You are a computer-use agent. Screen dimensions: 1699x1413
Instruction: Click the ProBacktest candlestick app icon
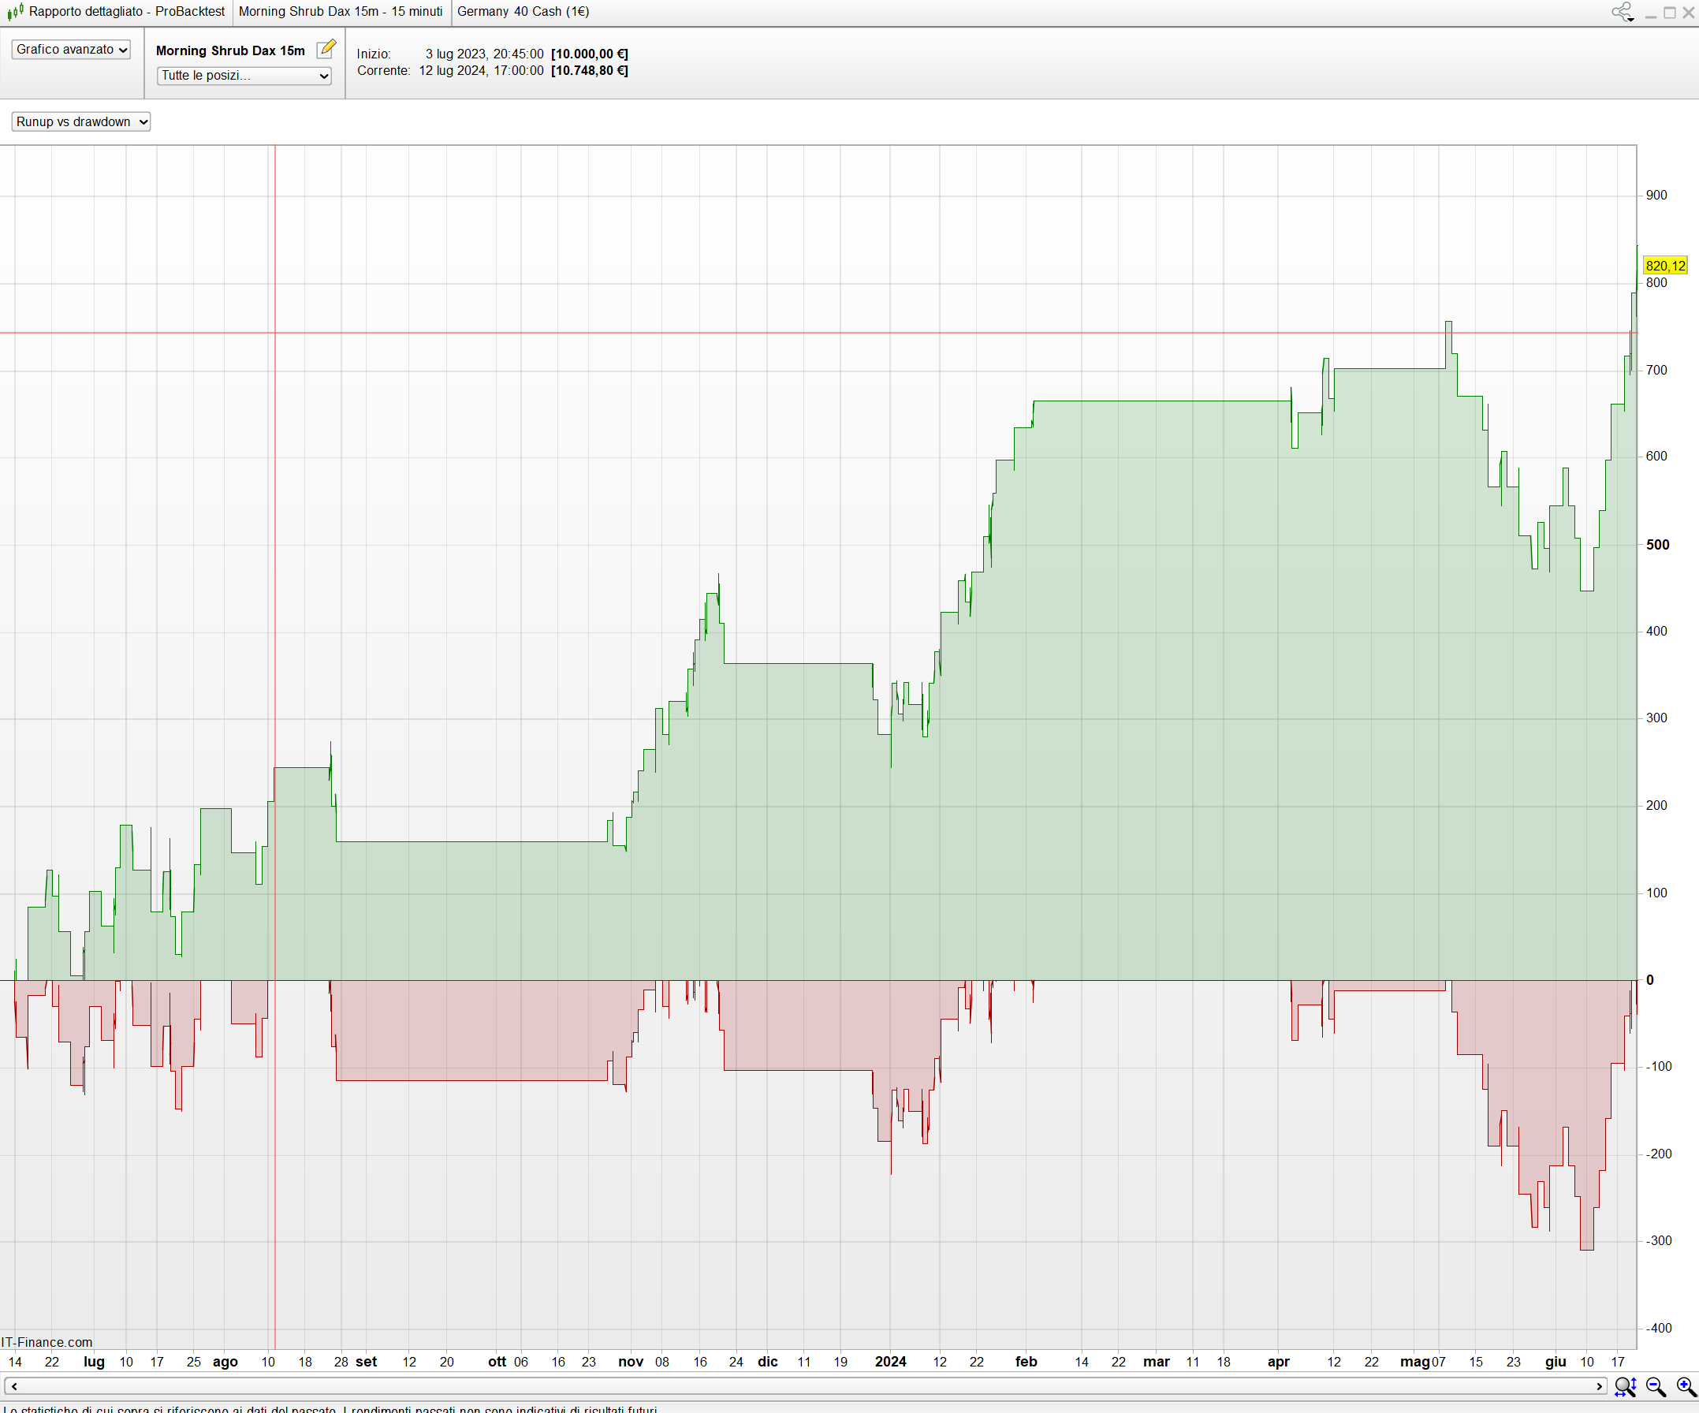[x=14, y=12]
